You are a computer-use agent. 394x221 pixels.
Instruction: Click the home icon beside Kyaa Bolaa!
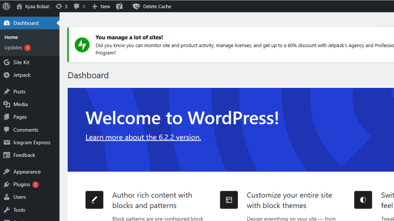click(x=19, y=6)
